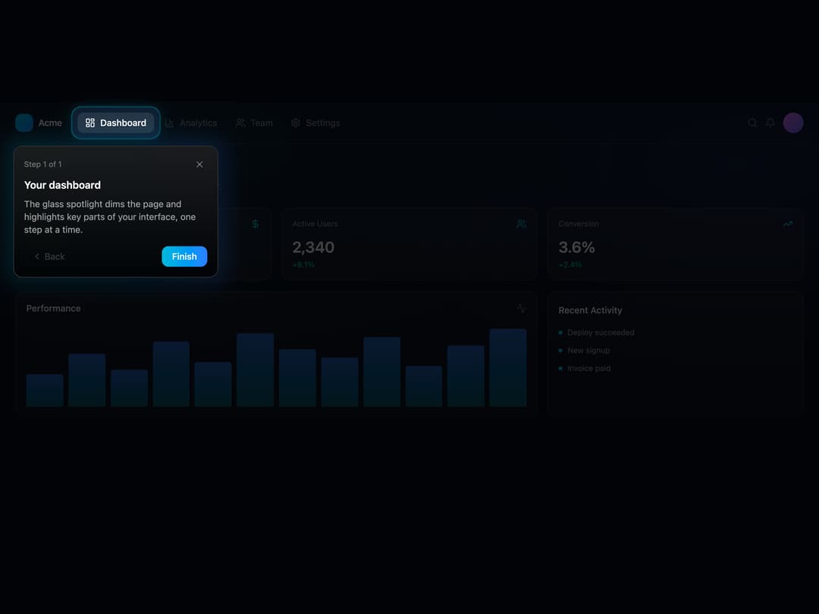
Task: Go Back in the tour
Action: (x=49, y=256)
